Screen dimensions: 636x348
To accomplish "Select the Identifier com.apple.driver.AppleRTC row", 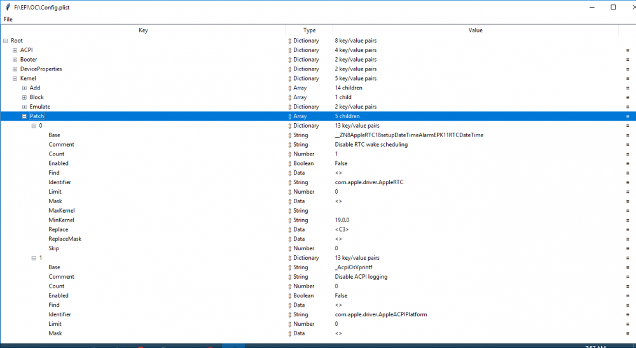I will coord(318,182).
